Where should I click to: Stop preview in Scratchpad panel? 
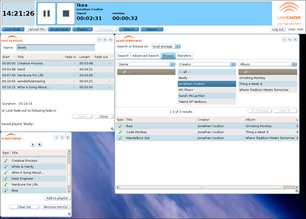(x=39, y=144)
